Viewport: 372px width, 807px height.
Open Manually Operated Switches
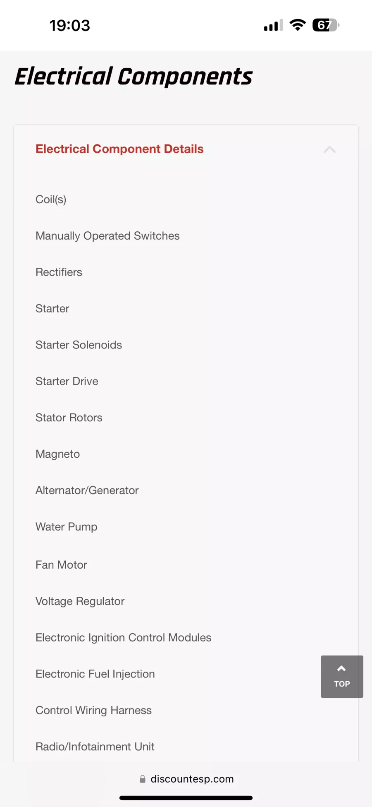107,236
